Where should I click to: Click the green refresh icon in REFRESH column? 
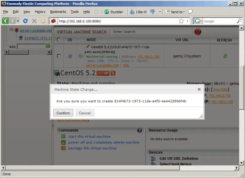pyautogui.click(x=225, y=56)
